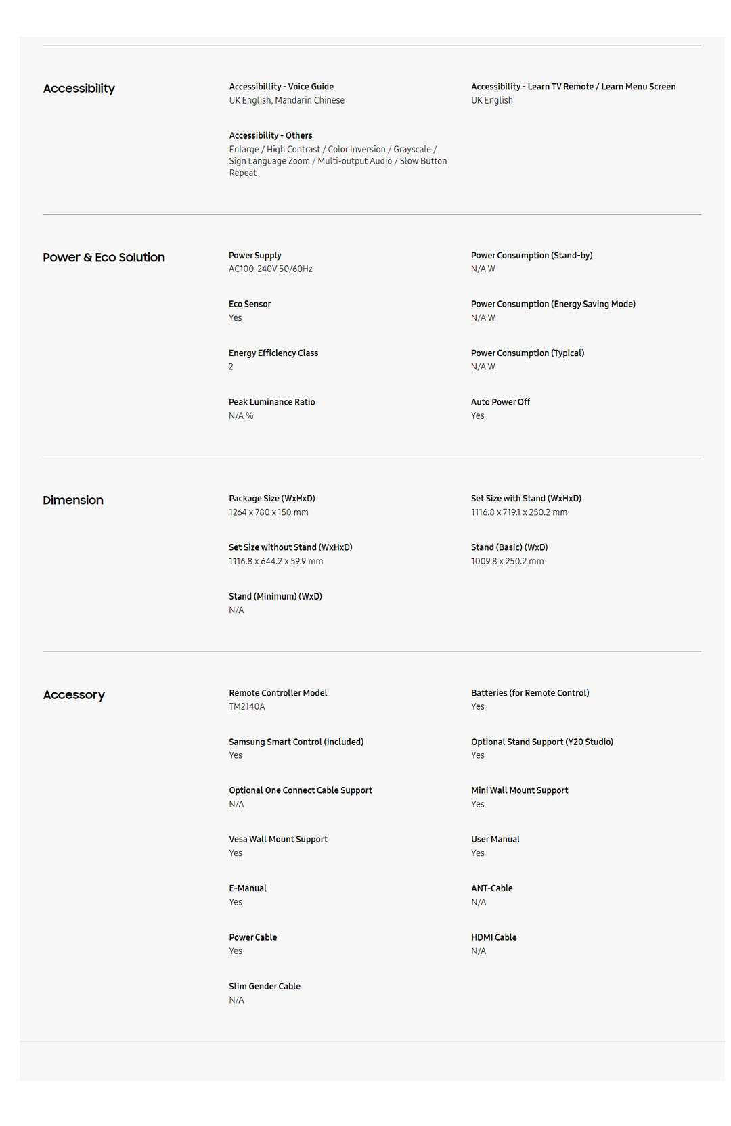Viewport: 731px width, 1126px height.
Task: Select the Power Supply spec label
Action: 254,256
